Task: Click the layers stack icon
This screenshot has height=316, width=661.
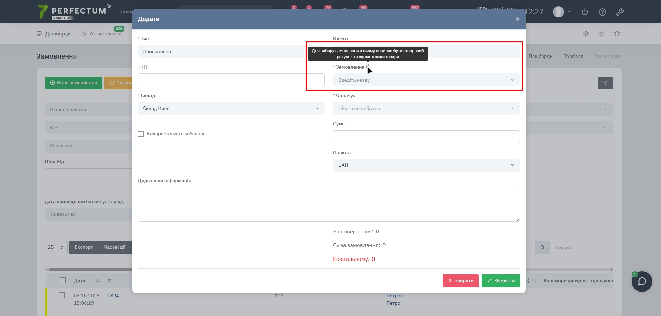Action: click(x=586, y=33)
